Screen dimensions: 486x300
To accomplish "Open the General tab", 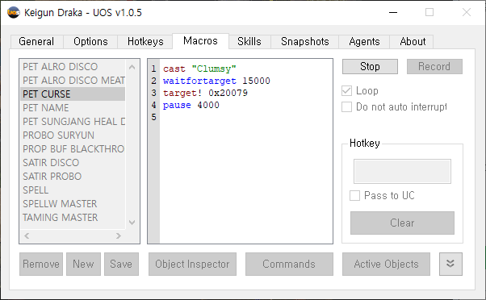I will [36, 41].
